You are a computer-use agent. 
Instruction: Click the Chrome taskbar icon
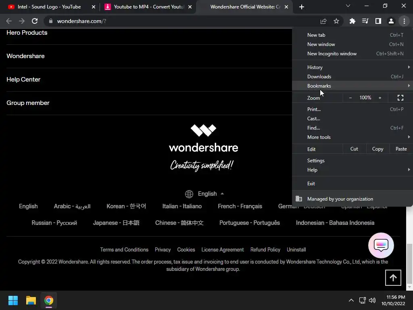49,300
